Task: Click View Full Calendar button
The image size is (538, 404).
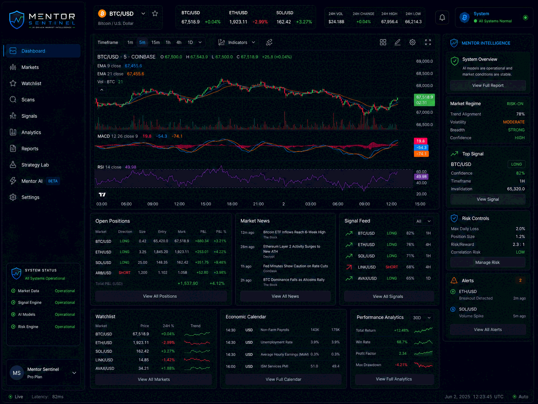Action: pyautogui.click(x=283, y=379)
